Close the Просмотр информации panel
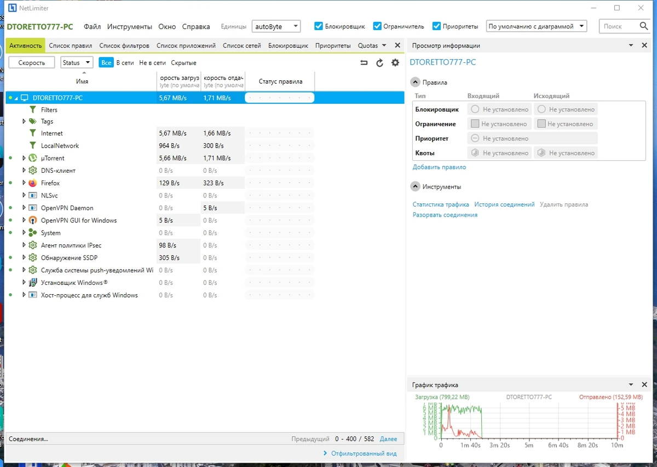 point(644,45)
